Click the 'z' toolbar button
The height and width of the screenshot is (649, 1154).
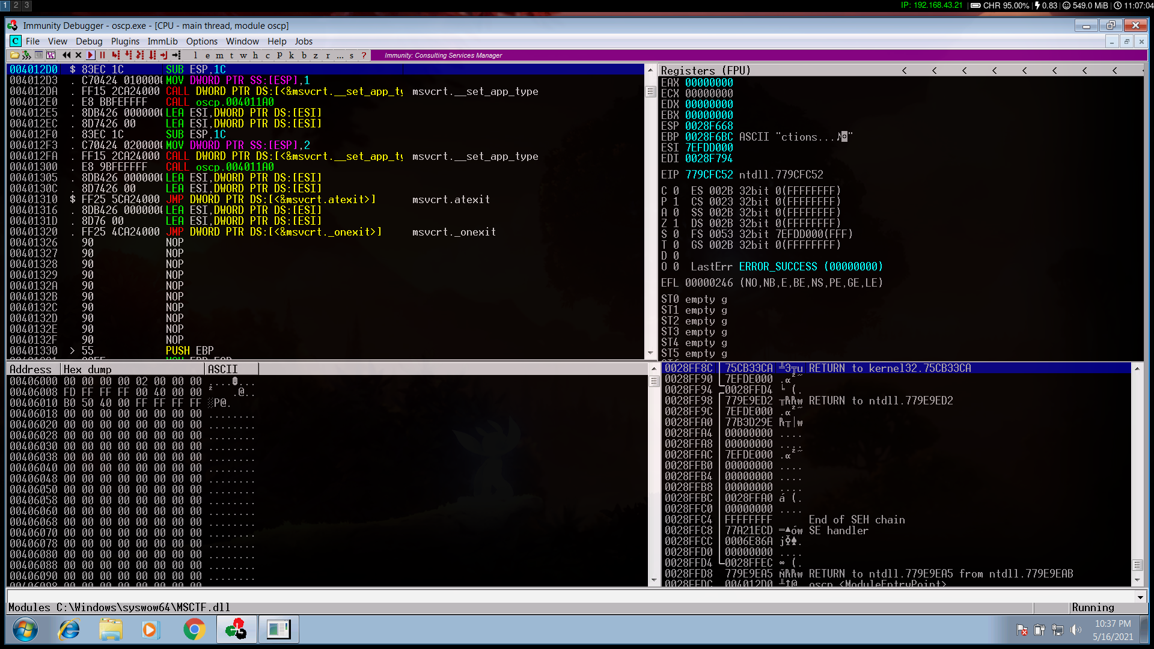point(316,55)
